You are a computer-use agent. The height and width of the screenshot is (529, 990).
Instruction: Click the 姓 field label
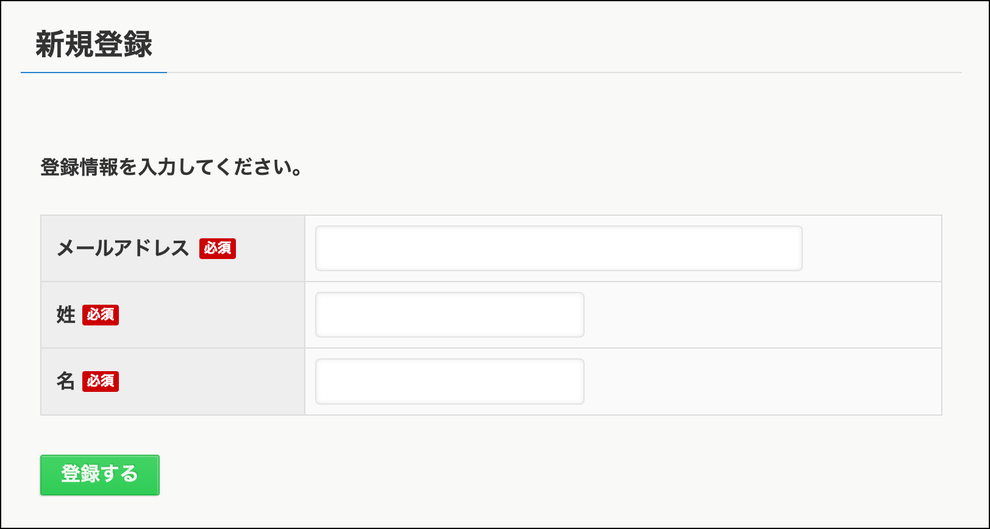tap(66, 314)
